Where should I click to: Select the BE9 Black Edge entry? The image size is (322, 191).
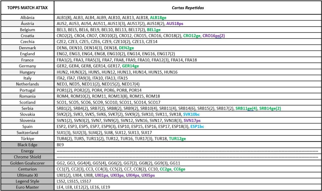coord(60,145)
